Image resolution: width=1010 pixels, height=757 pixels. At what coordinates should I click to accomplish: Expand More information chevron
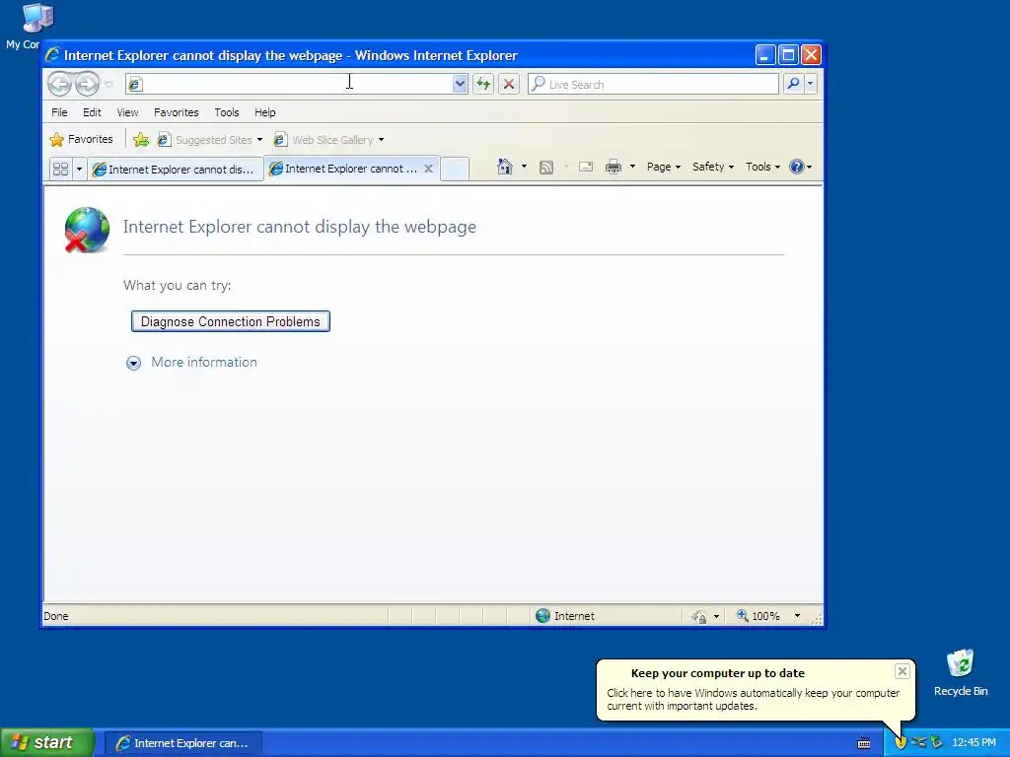click(133, 363)
